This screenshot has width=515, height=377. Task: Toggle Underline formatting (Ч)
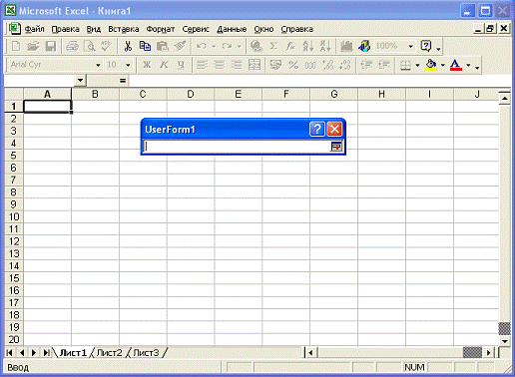tap(181, 65)
